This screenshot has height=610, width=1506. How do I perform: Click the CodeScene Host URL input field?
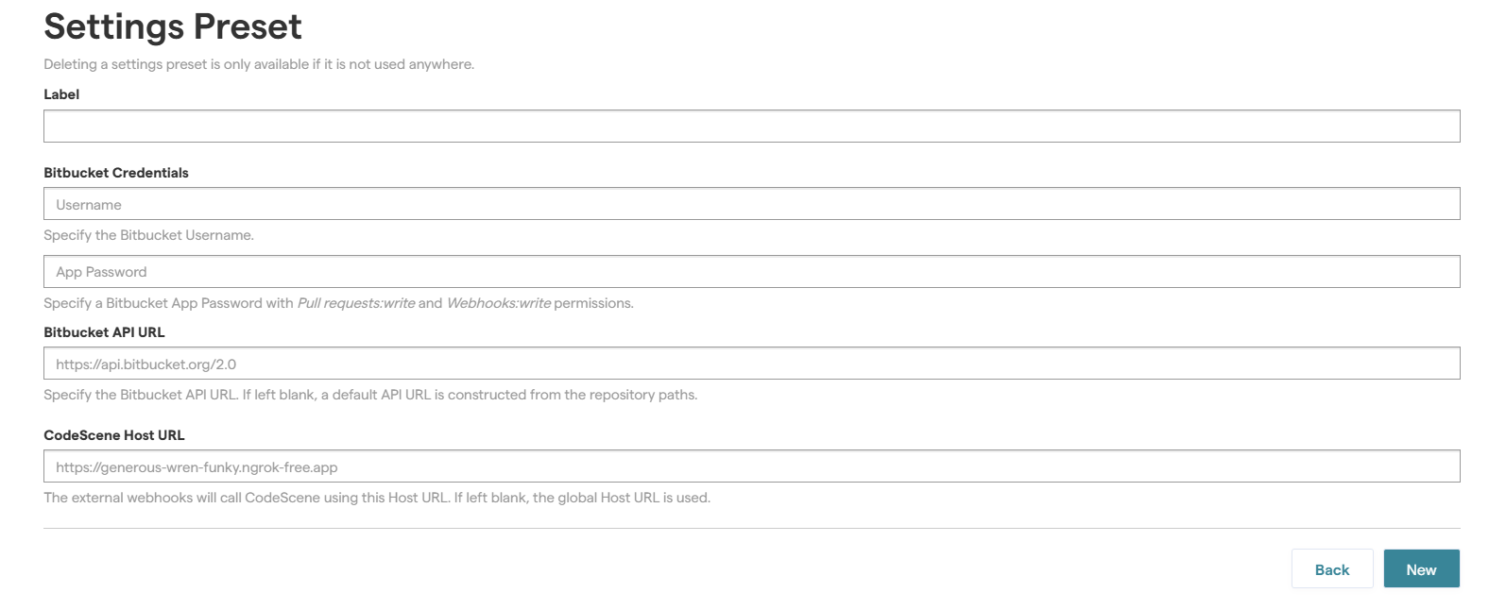751,466
